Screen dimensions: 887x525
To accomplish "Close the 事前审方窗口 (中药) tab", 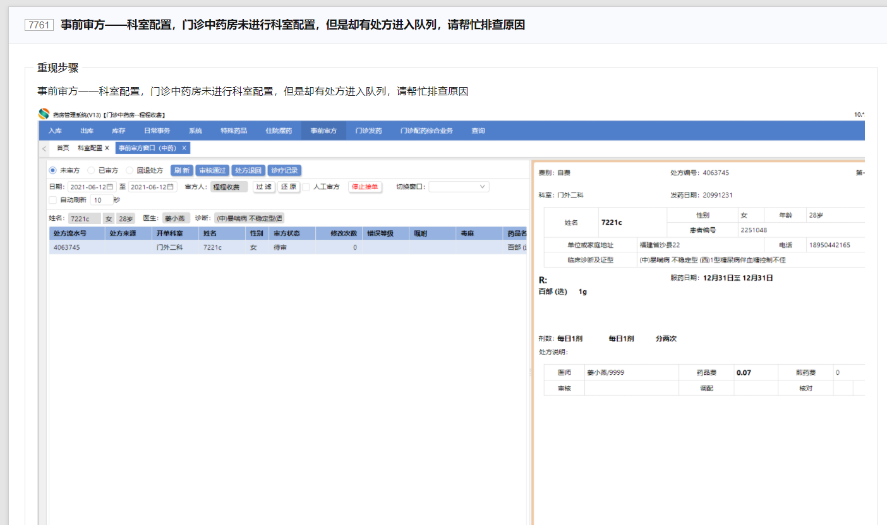I will (x=184, y=148).
